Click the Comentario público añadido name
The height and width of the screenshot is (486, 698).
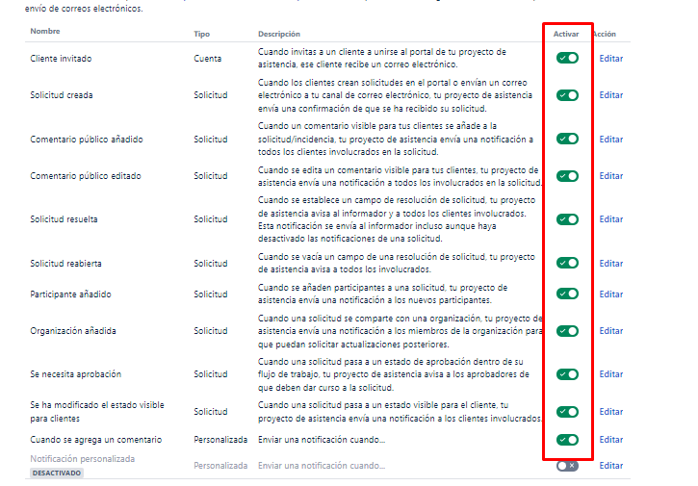tap(87, 139)
